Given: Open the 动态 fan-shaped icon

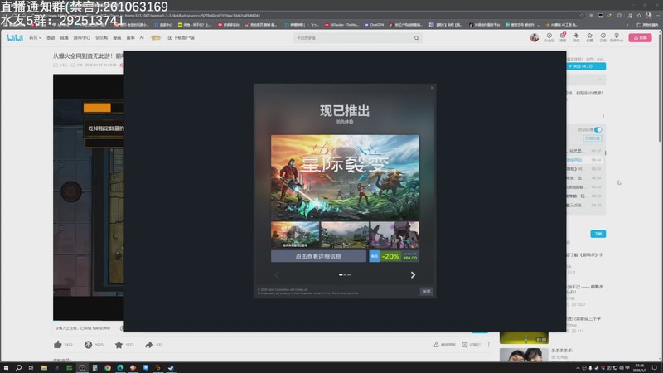Looking at the screenshot, I should tap(576, 37).
